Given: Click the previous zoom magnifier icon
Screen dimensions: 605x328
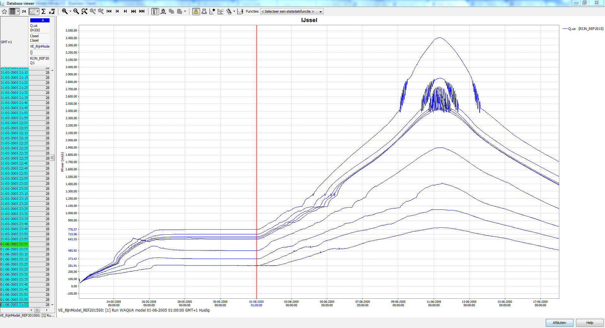Looking at the screenshot, I should point(93,11).
